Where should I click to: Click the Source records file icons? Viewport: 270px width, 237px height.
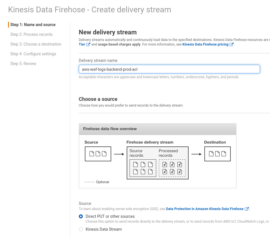click(x=143, y=168)
